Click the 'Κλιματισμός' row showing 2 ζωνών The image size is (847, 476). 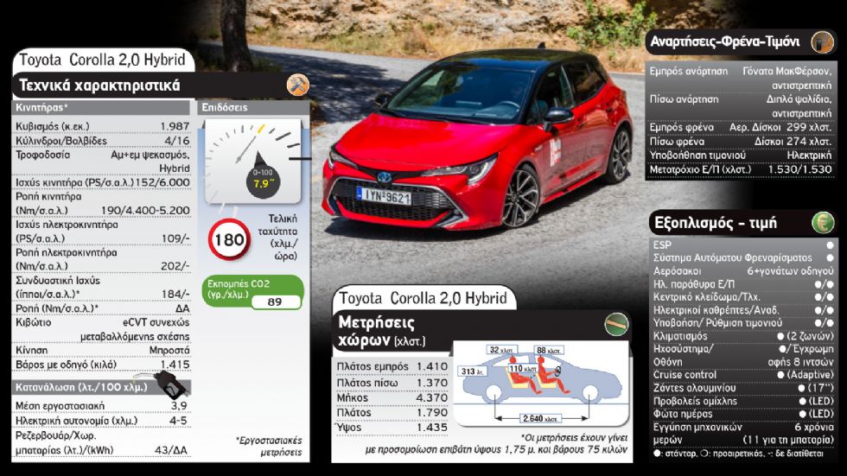tap(743, 336)
